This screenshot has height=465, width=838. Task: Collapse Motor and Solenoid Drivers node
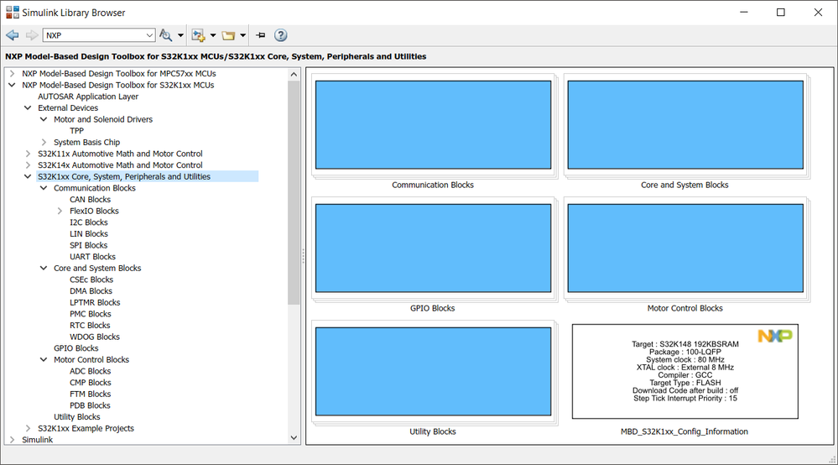[44, 119]
